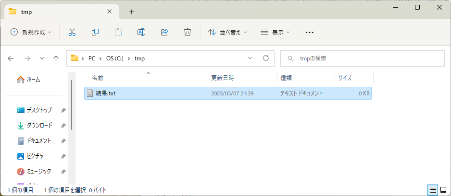Close the tmp tab
Viewport: 451px width, 196px height.
coord(109,12)
